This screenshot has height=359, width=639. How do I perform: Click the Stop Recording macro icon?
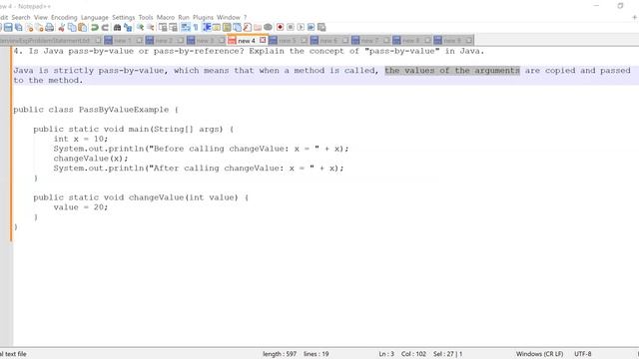[291, 27]
